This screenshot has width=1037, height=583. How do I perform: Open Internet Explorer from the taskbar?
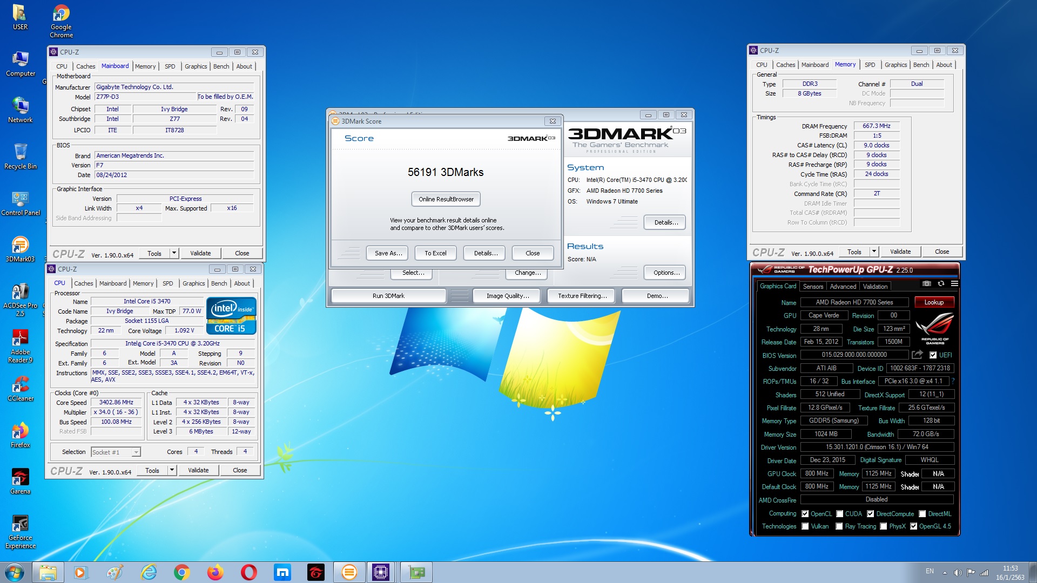149,572
